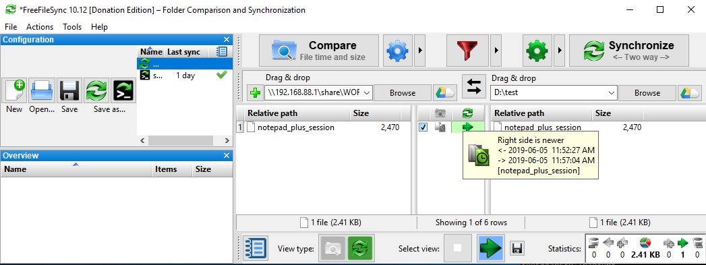The width and height of the screenshot is (706, 265).
Task: Click the Compare button
Action: 319,51
